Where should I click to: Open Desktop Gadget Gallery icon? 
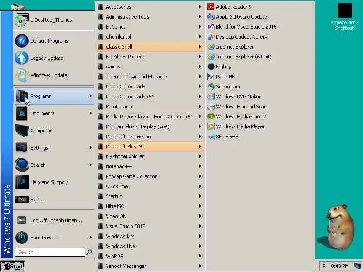(x=211, y=37)
